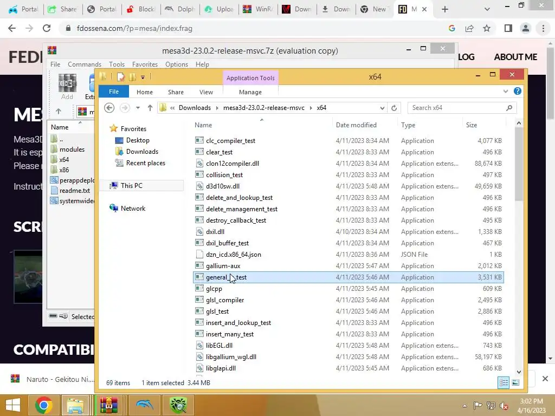Click the mesa3d-23.0.2-release-msvc breadcrumb

[264, 108]
